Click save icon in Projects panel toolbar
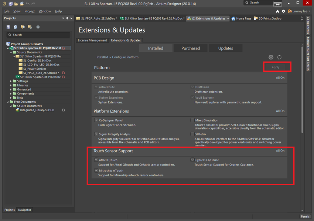The image size is (314, 221). coord(8,27)
